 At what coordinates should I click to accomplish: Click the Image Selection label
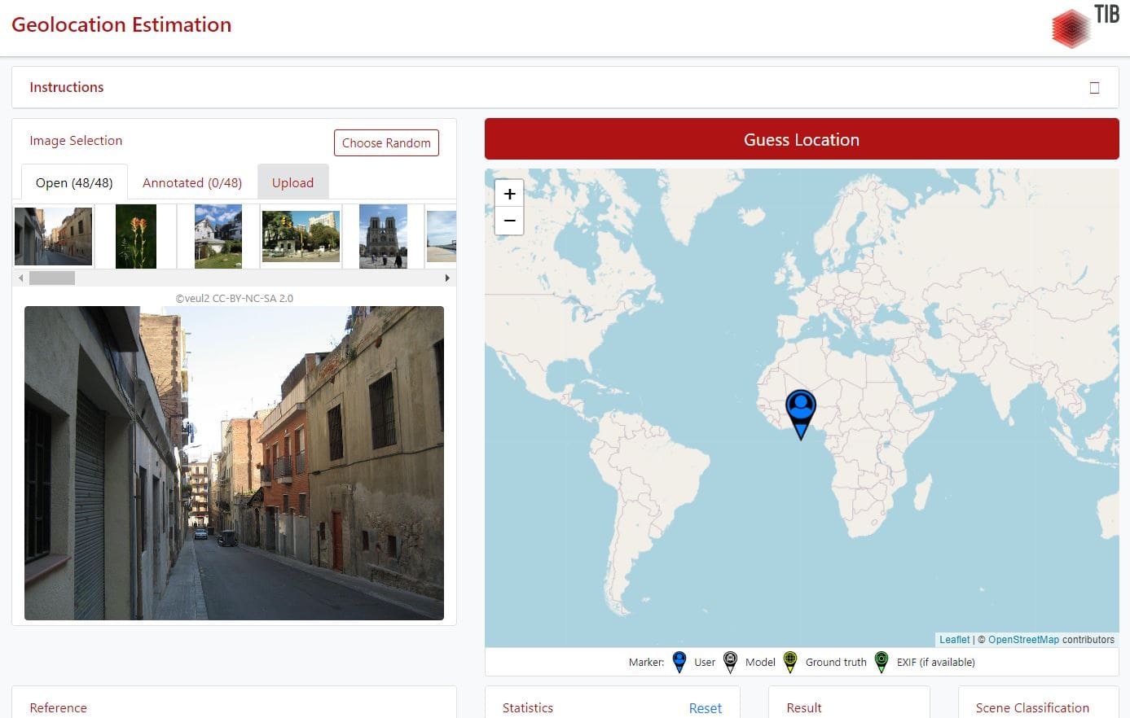(x=76, y=141)
